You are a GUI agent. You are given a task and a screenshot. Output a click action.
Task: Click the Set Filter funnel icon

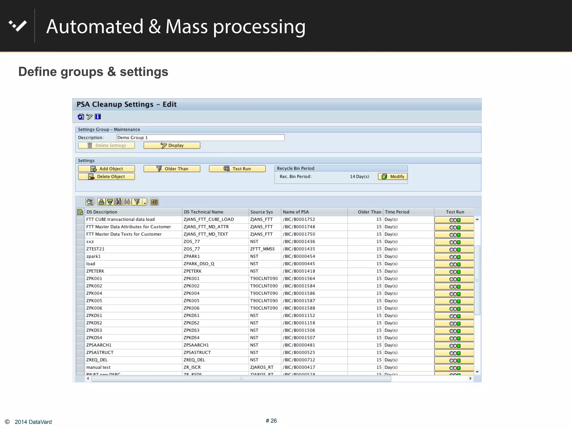click(x=137, y=202)
